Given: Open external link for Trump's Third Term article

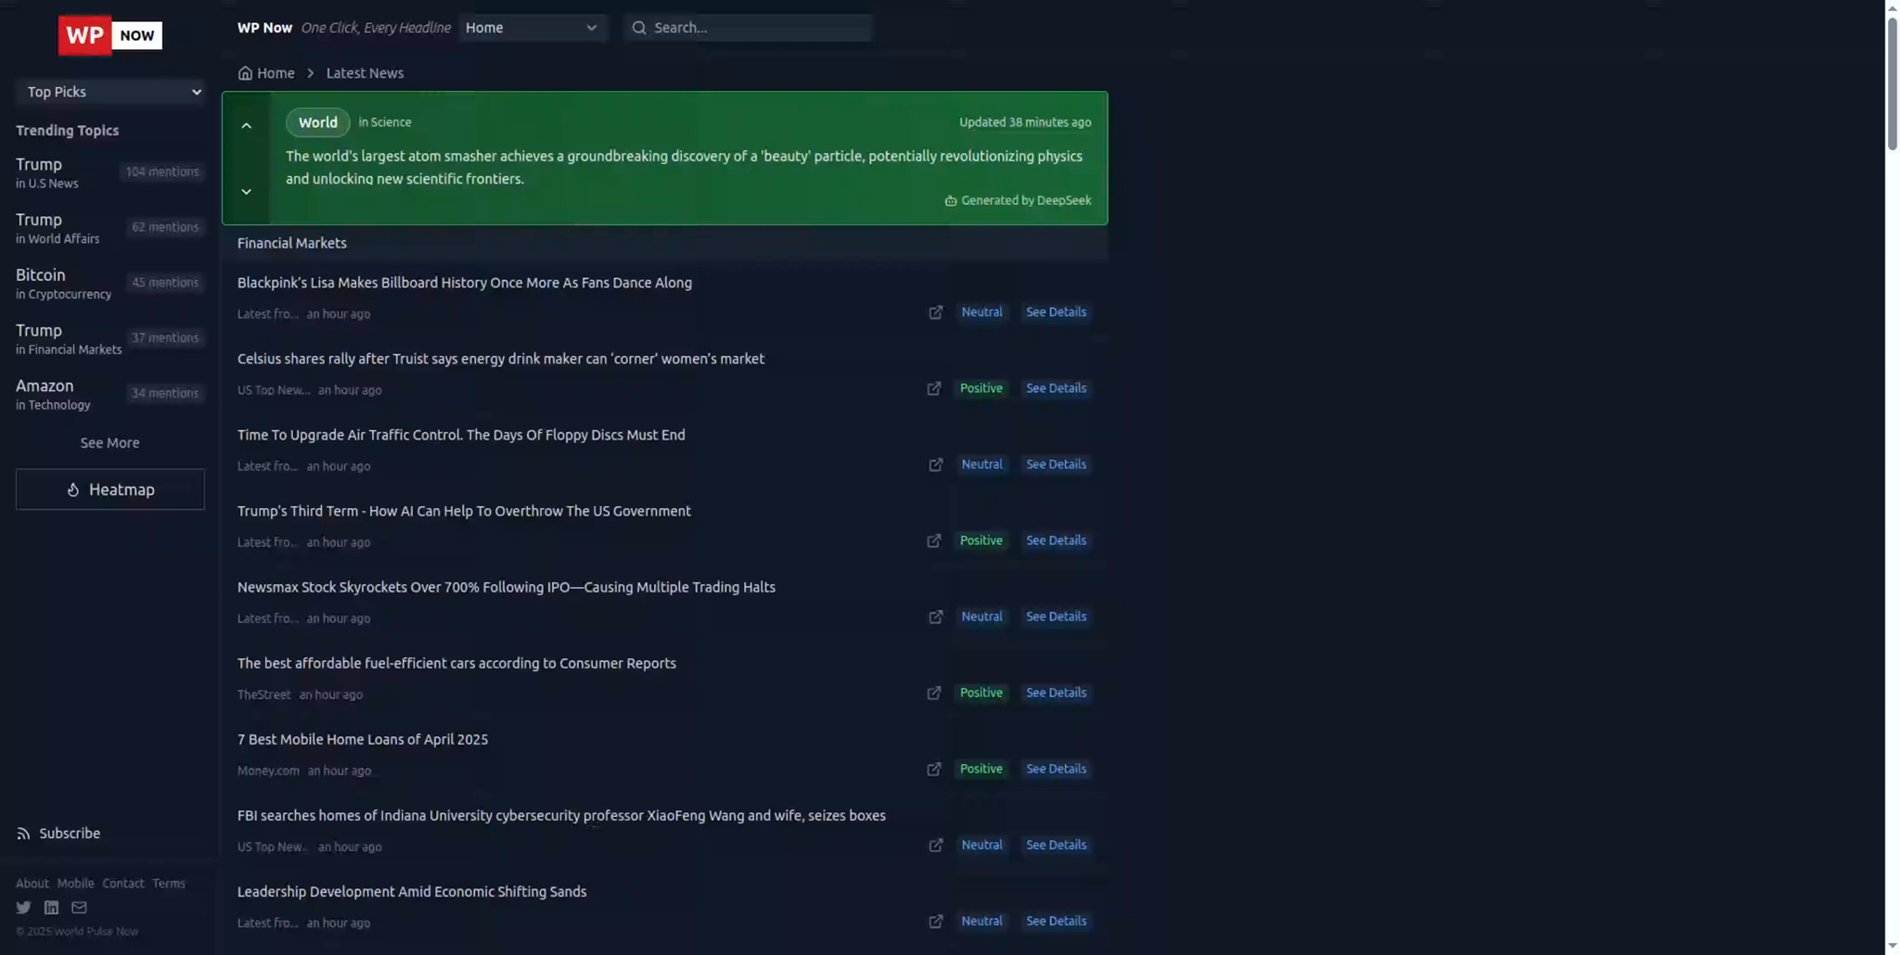Looking at the screenshot, I should click(x=934, y=541).
